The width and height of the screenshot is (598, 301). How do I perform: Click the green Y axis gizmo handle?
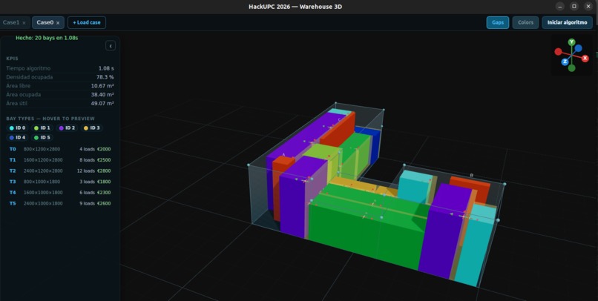coord(571,42)
